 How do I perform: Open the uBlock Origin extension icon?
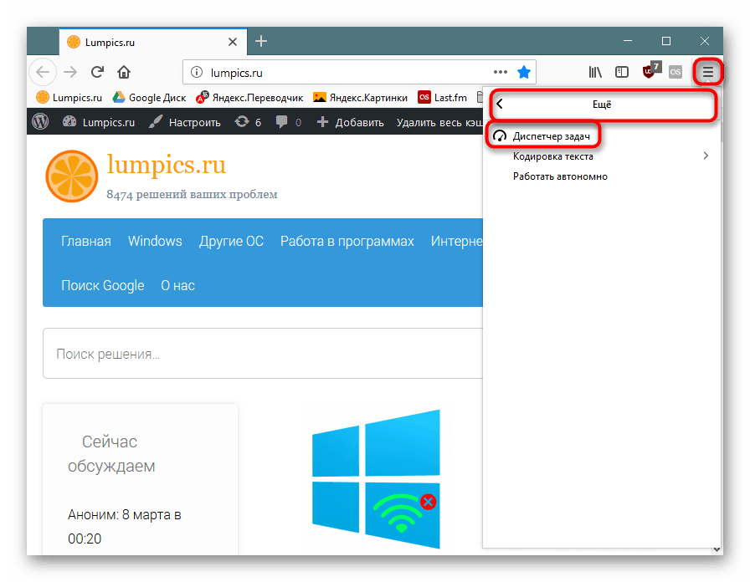651,71
